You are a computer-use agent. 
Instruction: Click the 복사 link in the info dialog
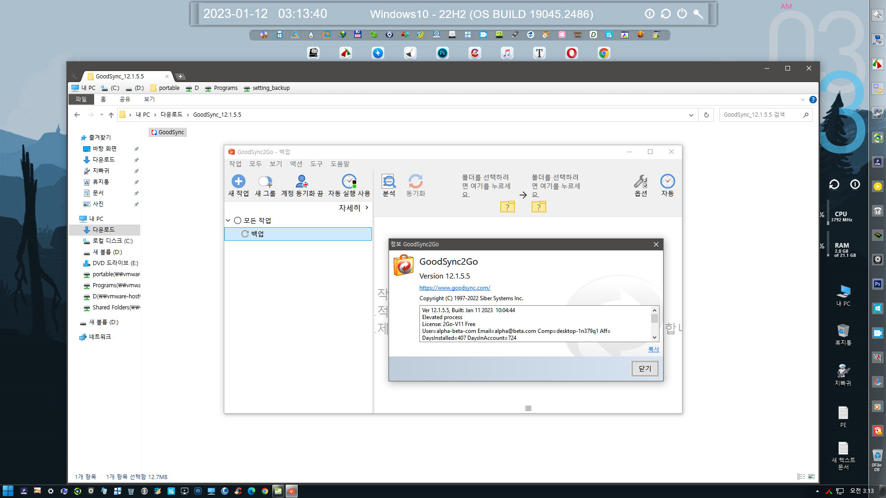[653, 349]
